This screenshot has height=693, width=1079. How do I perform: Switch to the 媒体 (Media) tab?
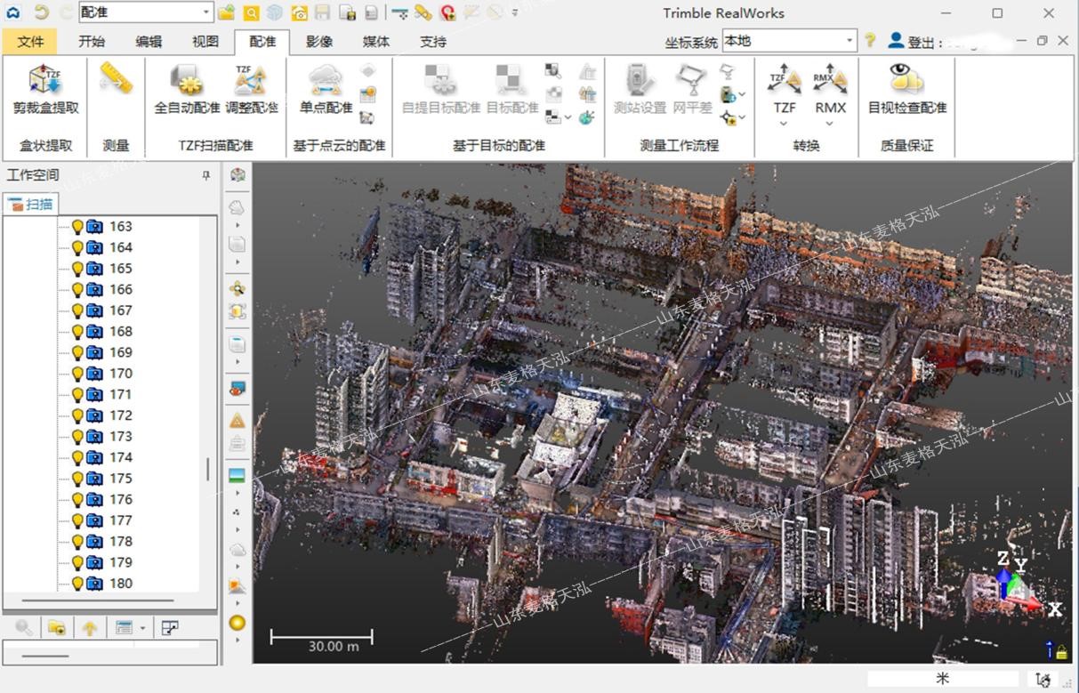pos(376,42)
